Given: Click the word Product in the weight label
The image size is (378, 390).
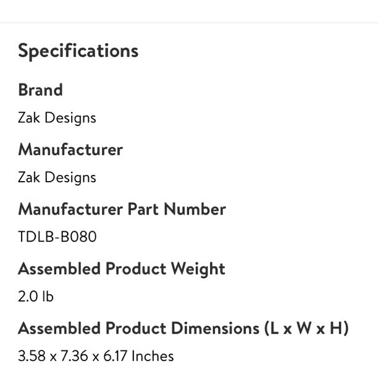Looking at the screenshot, I should click(x=136, y=269).
